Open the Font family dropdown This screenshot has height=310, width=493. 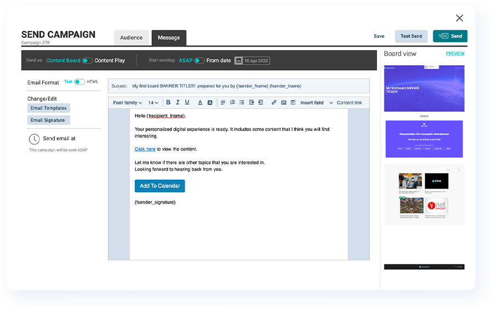[x=127, y=102]
